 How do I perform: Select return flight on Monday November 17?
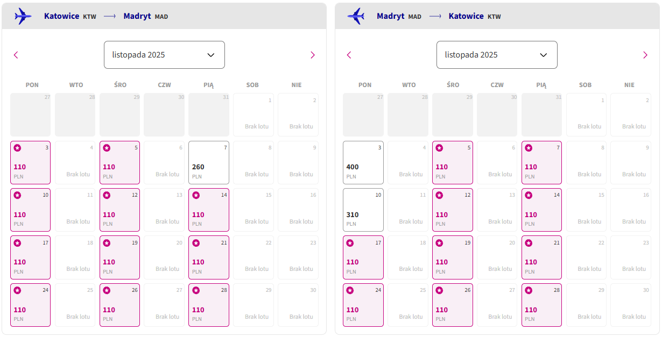363,257
